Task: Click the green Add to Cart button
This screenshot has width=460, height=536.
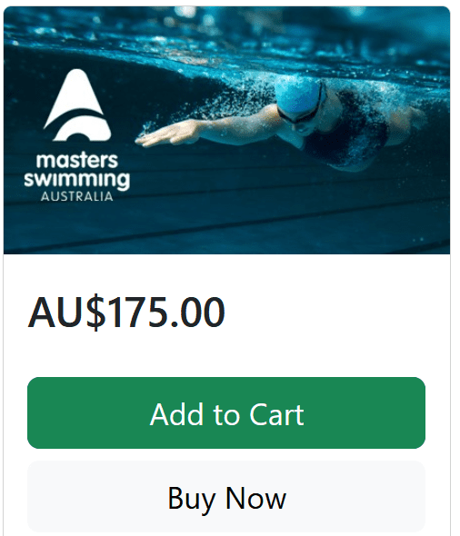Action: [226, 412]
